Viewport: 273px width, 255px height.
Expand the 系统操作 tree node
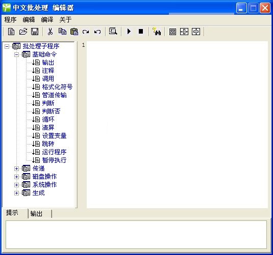click(x=16, y=185)
